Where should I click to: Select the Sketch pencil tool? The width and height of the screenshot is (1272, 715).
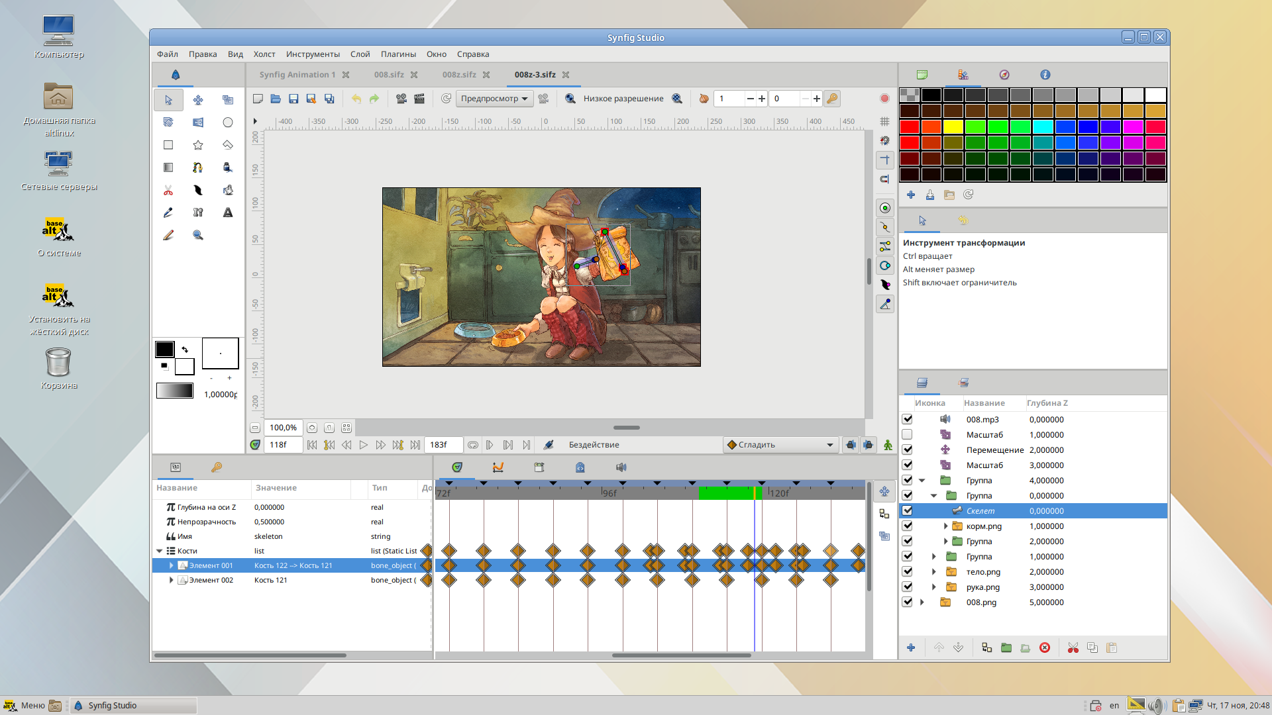(168, 235)
